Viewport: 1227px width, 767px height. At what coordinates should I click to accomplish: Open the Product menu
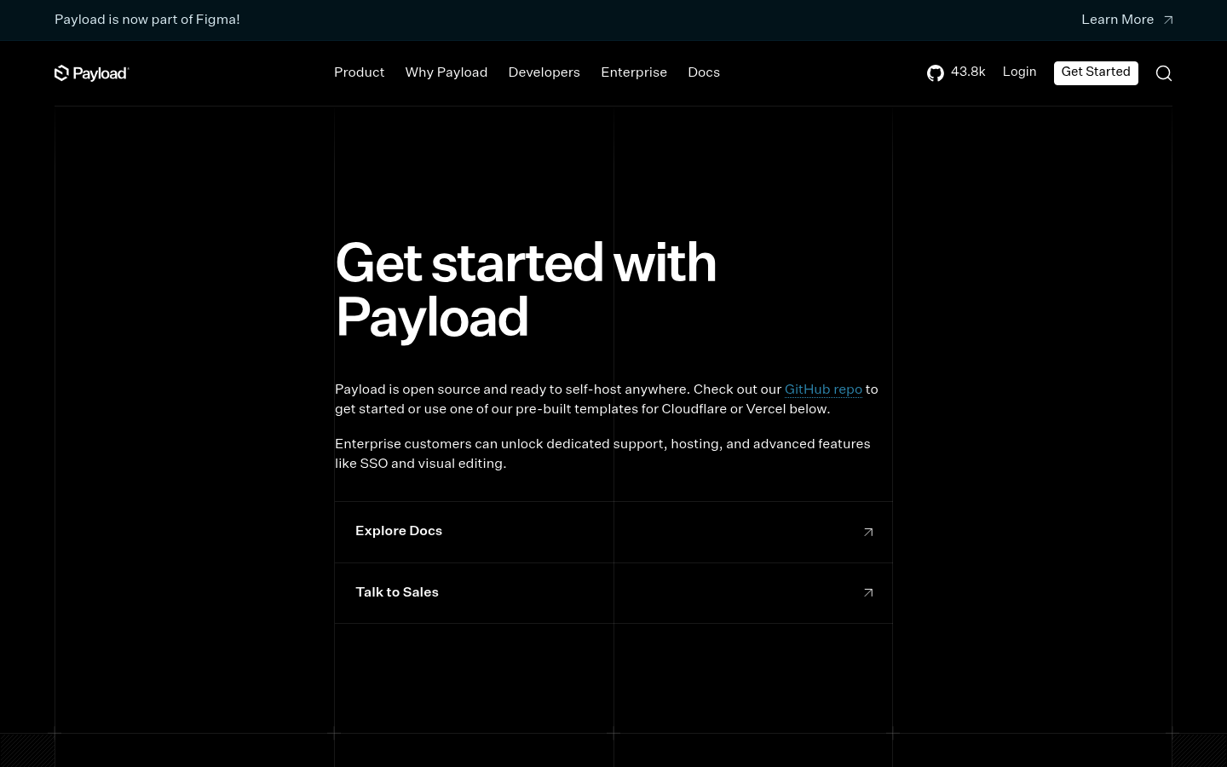pyautogui.click(x=359, y=72)
